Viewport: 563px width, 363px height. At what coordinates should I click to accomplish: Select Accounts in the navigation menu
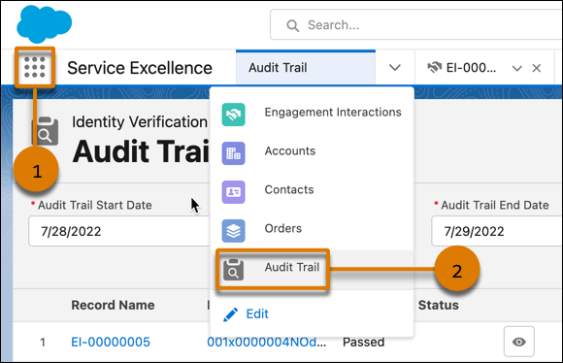312,153
